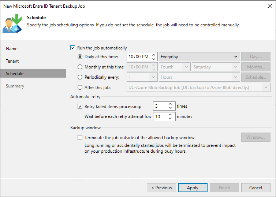Select the Daily at this time radio button
Screen dimensions: 276x197
pyautogui.click(x=80, y=57)
